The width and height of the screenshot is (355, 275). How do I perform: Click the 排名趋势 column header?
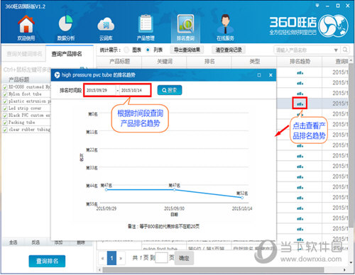click(x=300, y=62)
